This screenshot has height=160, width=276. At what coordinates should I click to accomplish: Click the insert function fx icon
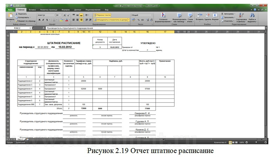tap(43, 28)
